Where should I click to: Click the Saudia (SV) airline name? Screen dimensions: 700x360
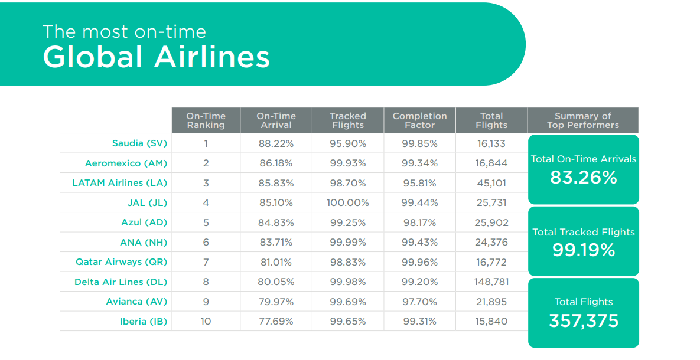coord(139,143)
